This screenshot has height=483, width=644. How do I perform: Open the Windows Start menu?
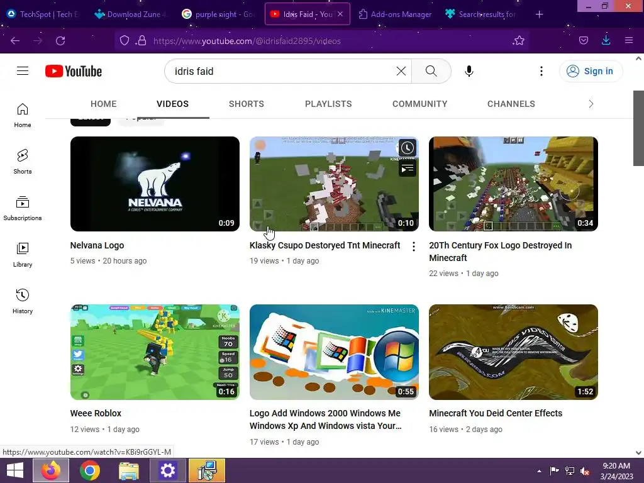15,470
